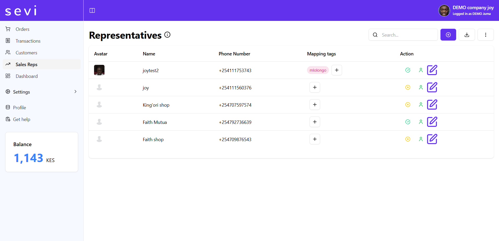The width and height of the screenshot is (499, 241).
Task: Add a new representative
Action: (x=448, y=35)
